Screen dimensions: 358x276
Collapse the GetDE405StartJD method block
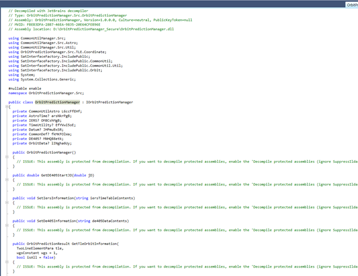[x=7, y=180]
